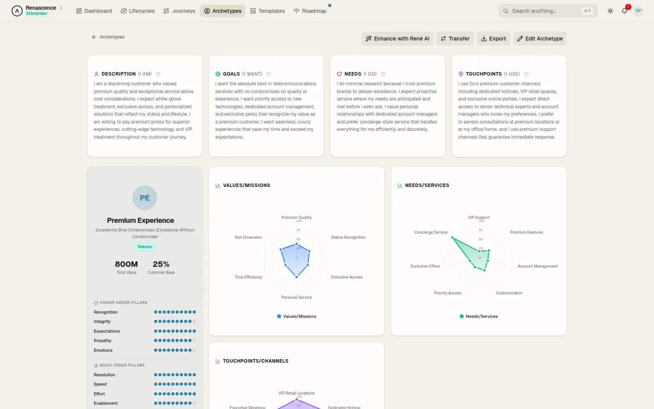Click Enhance with René AI button
The width and height of the screenshot is (654, 409).
coord(397,38)
